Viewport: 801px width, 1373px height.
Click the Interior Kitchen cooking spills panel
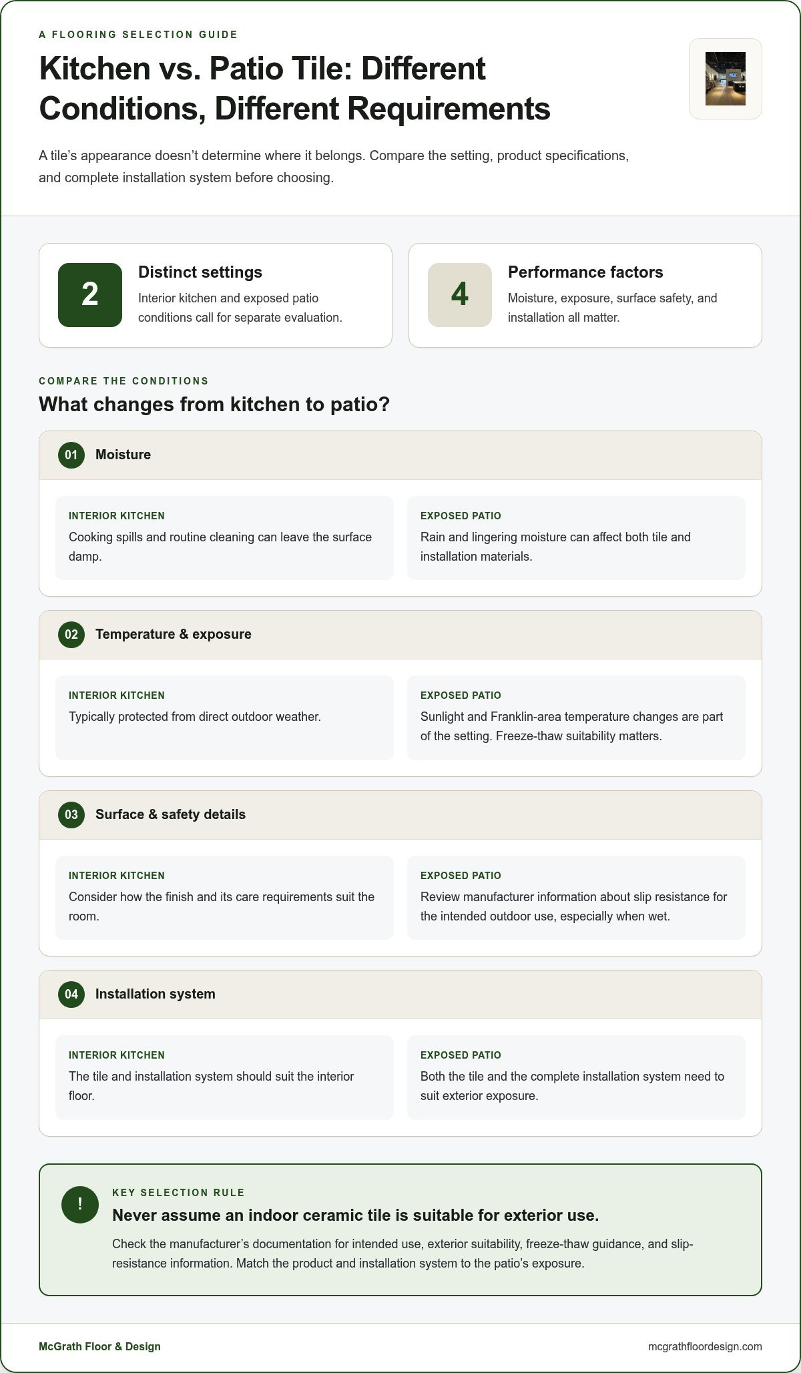[x=224, y=538]
